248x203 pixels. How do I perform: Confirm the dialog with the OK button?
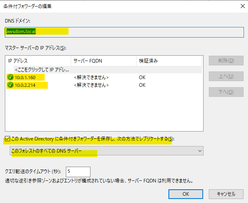(185, 193)
